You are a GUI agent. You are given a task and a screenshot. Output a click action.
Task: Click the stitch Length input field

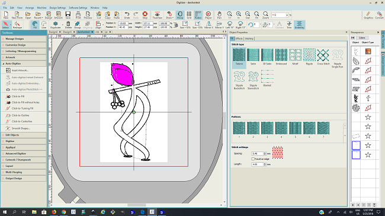click(257, 164)
